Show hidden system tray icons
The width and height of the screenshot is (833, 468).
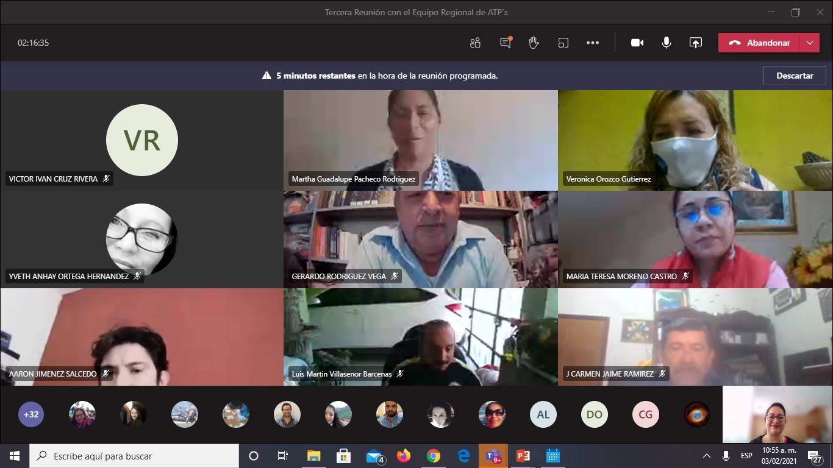point(707,456)
